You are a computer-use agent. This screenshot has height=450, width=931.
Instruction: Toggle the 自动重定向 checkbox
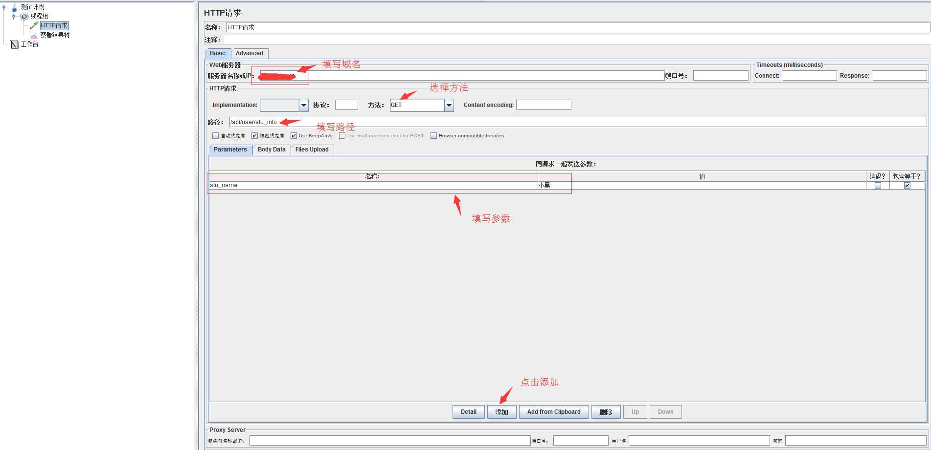[x=215, y=136]
